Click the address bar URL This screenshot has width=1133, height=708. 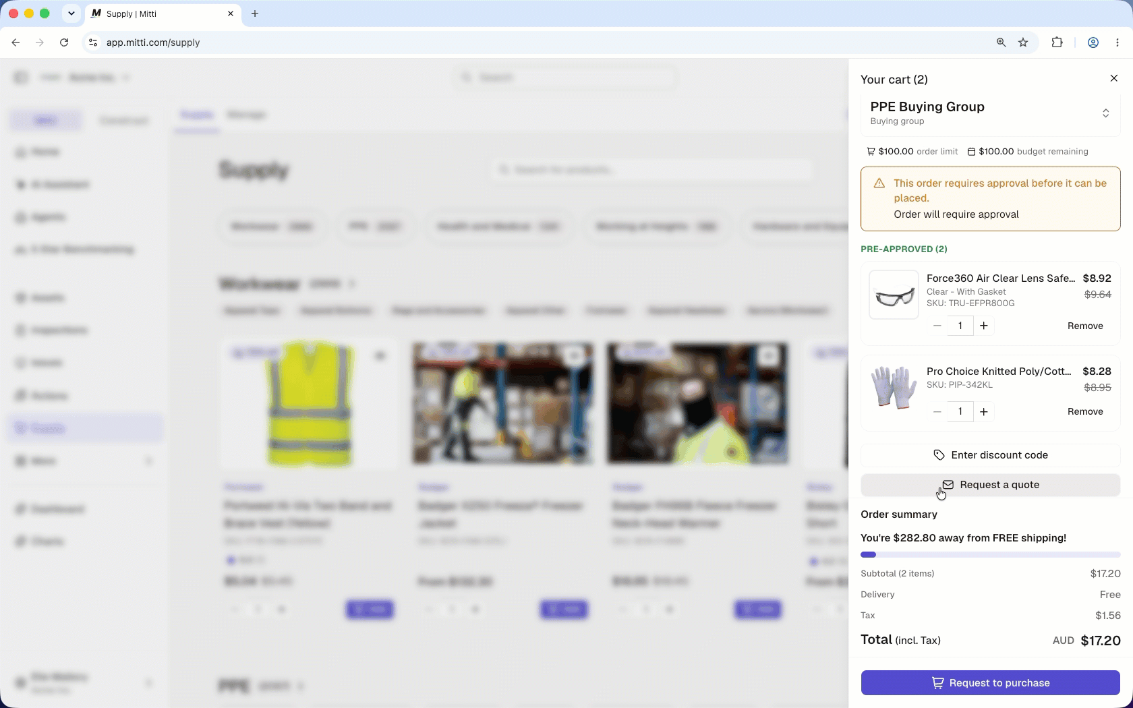pos(153,42)
